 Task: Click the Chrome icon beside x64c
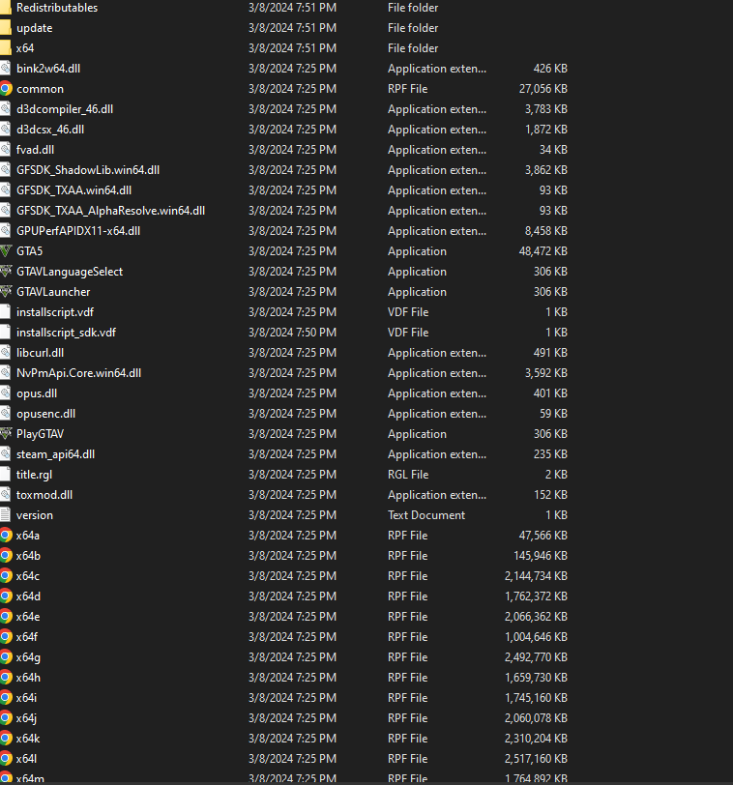coord(6,576)
